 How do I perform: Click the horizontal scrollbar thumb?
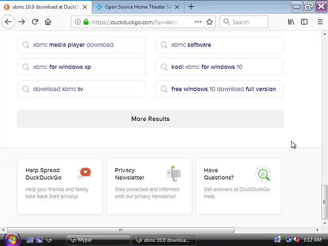coord(121,230)
